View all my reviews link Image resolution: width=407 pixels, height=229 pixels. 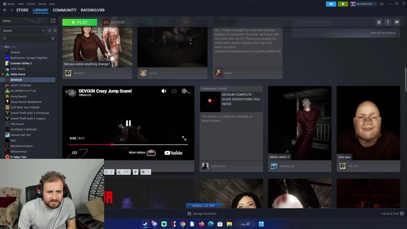click(x=383, y=33)
